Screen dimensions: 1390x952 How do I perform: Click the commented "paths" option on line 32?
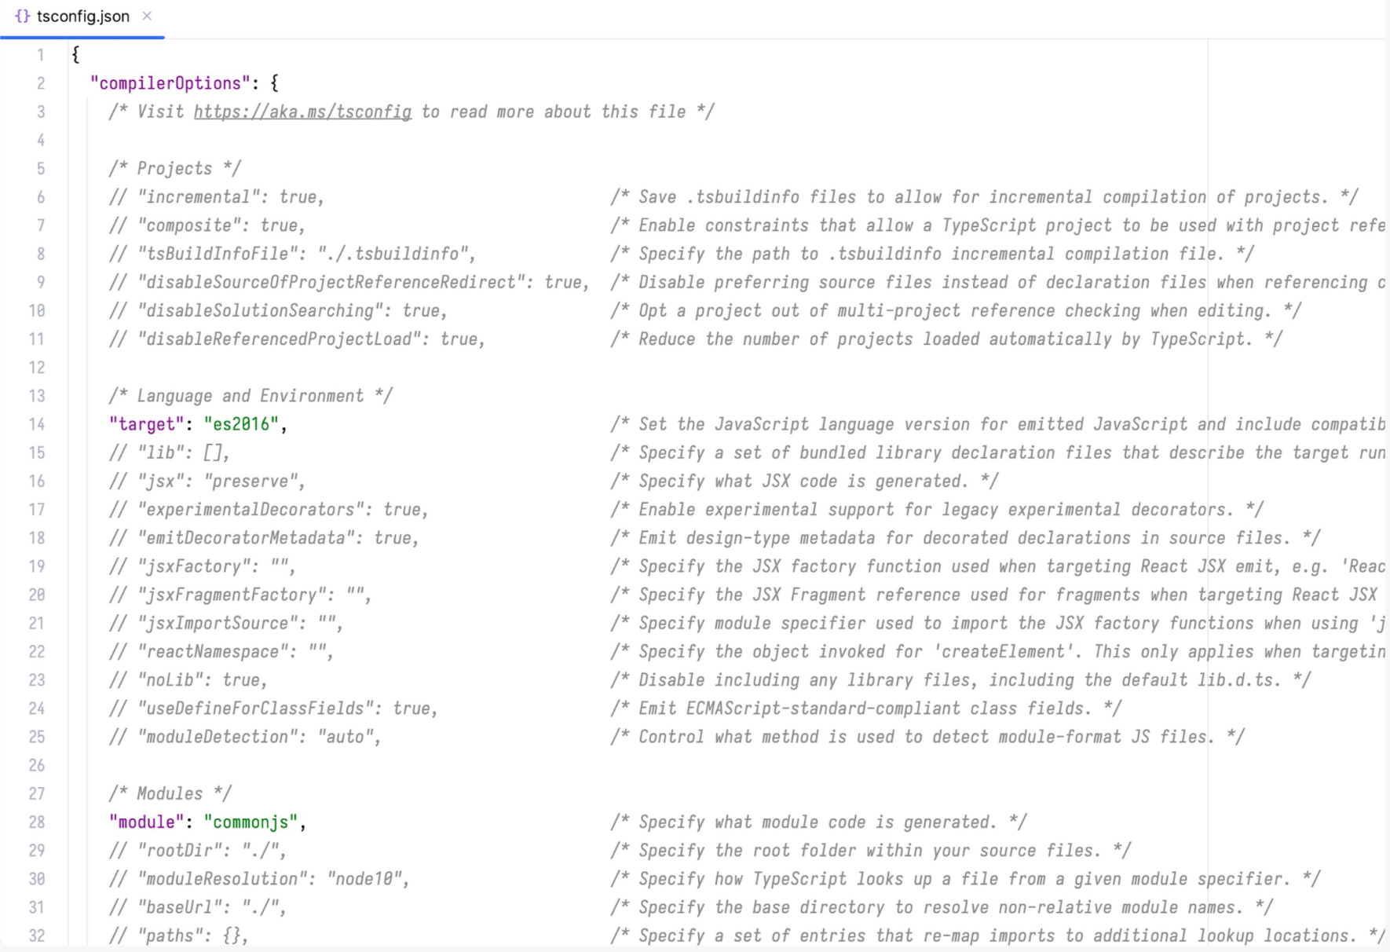(x=178, y=936)
